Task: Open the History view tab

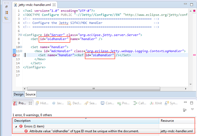Action: coord(42,103)
